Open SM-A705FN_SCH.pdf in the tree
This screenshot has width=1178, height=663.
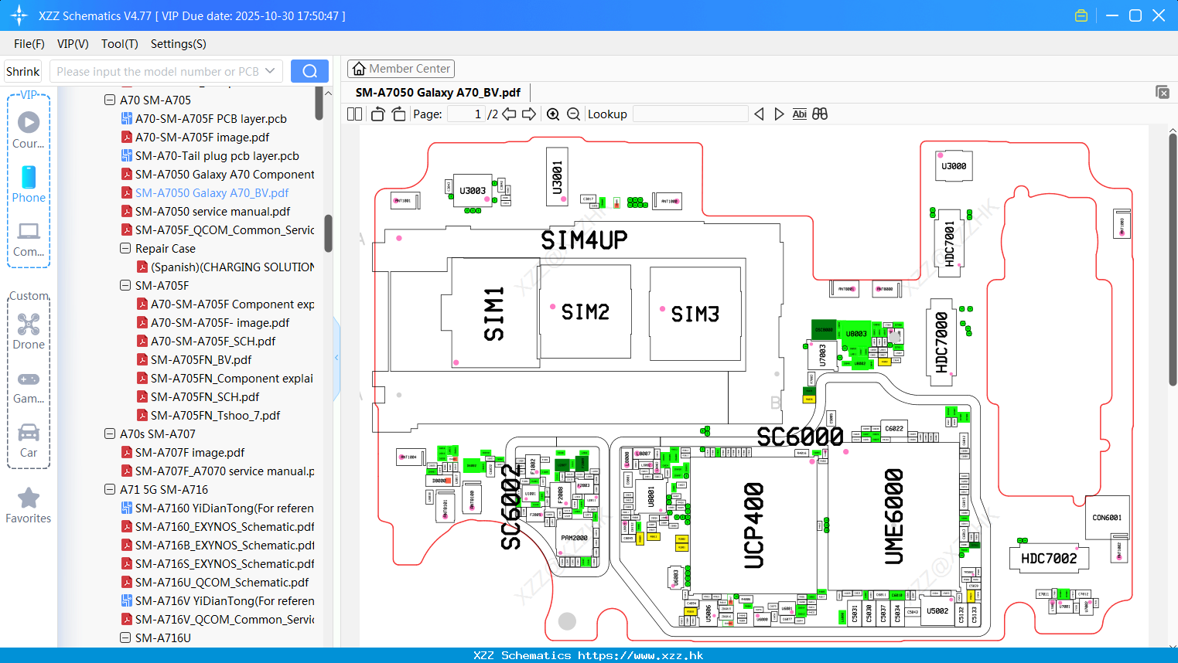click(205, 397)
